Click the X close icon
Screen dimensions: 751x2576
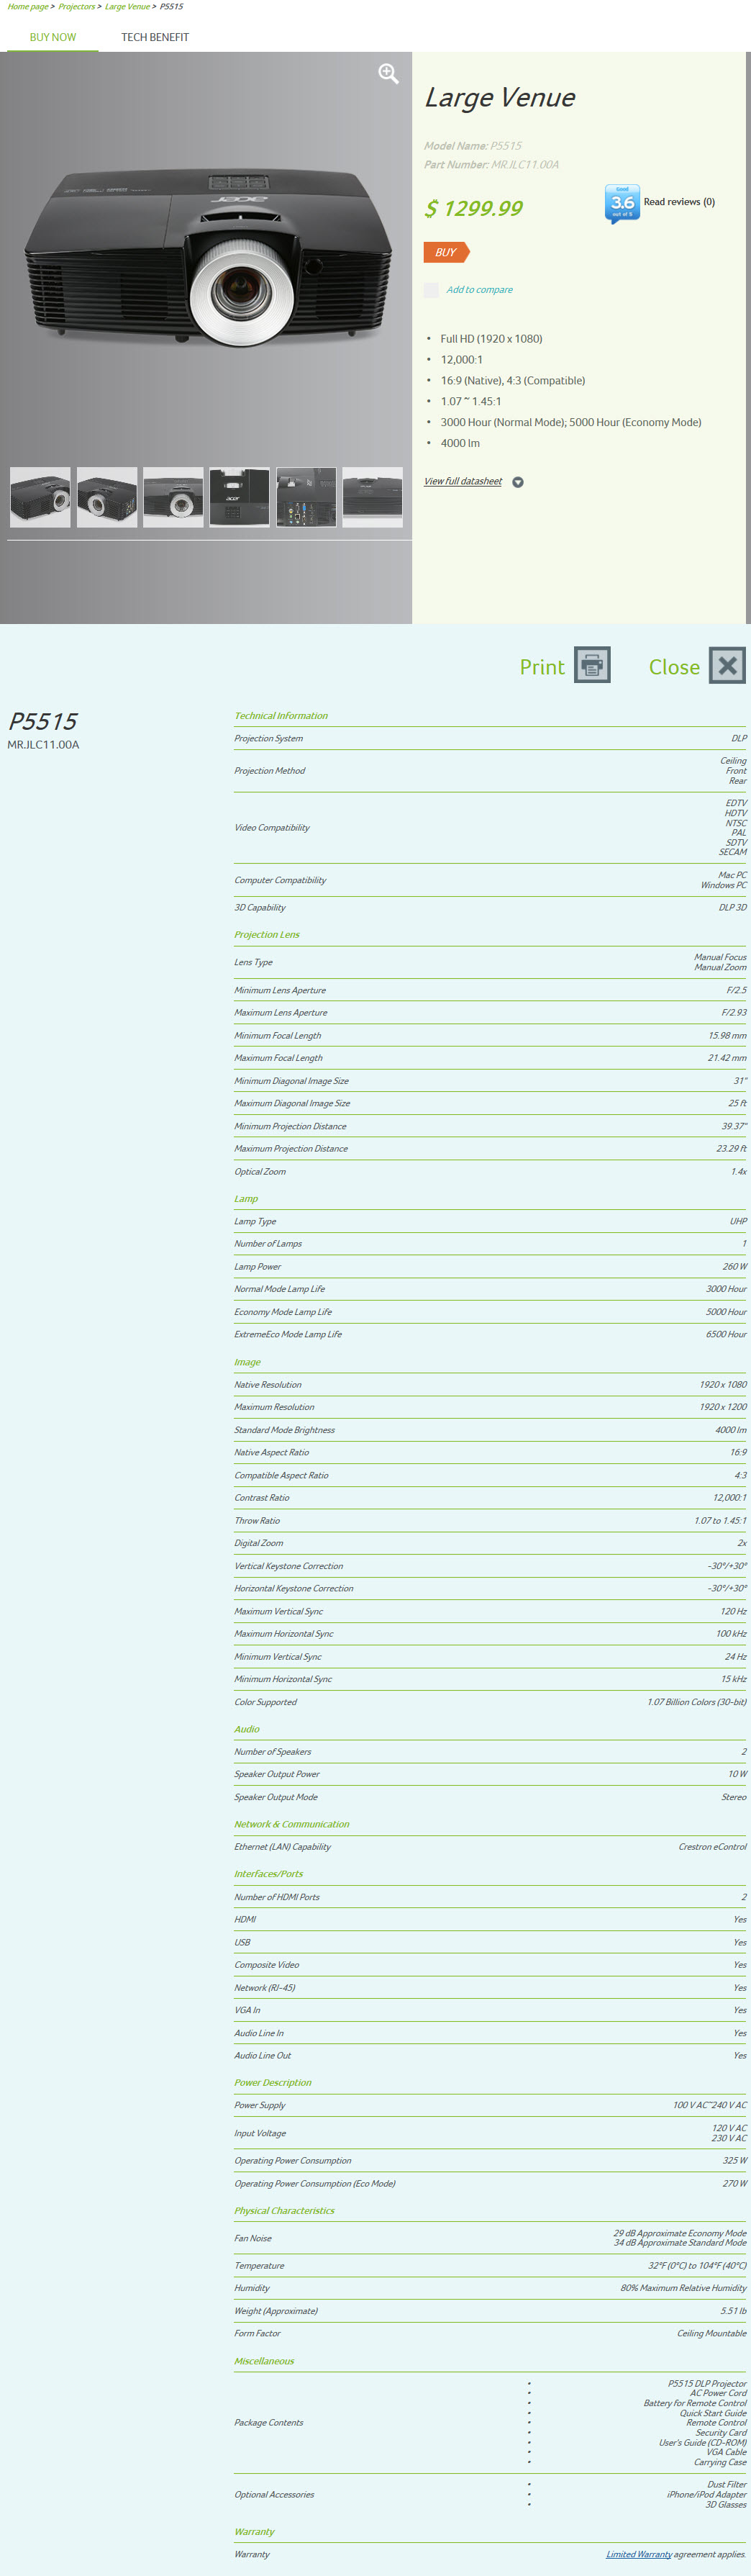pos(727,665)
